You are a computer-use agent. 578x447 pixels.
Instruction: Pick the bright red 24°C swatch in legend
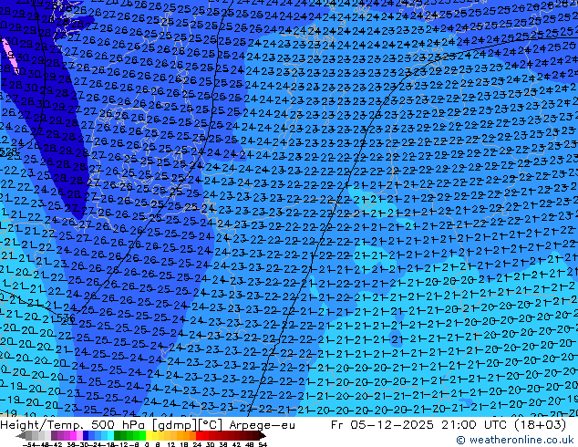coord(199,436)
